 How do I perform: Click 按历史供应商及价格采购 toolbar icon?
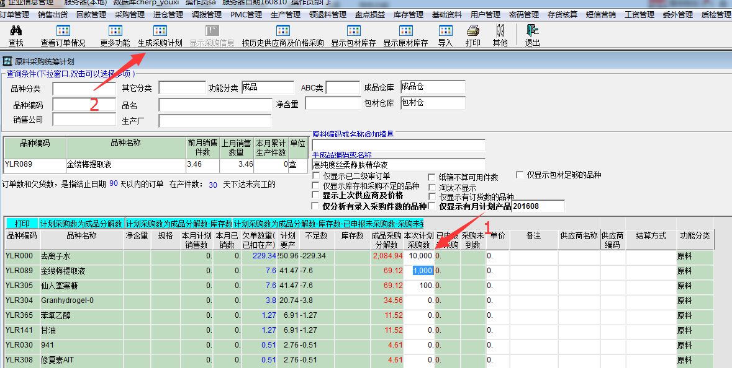pyautogui.click(x=283, y=31)
